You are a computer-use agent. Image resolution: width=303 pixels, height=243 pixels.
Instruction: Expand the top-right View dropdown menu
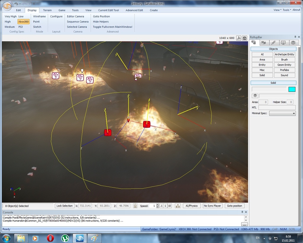click(277, 10)
